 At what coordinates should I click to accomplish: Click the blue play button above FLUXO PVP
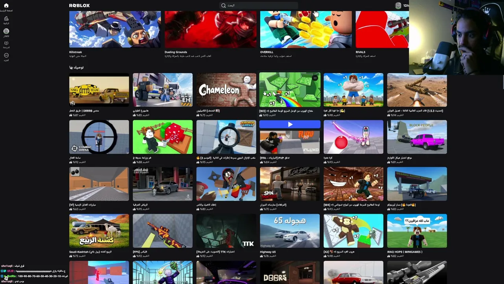(x=290, y=124)
